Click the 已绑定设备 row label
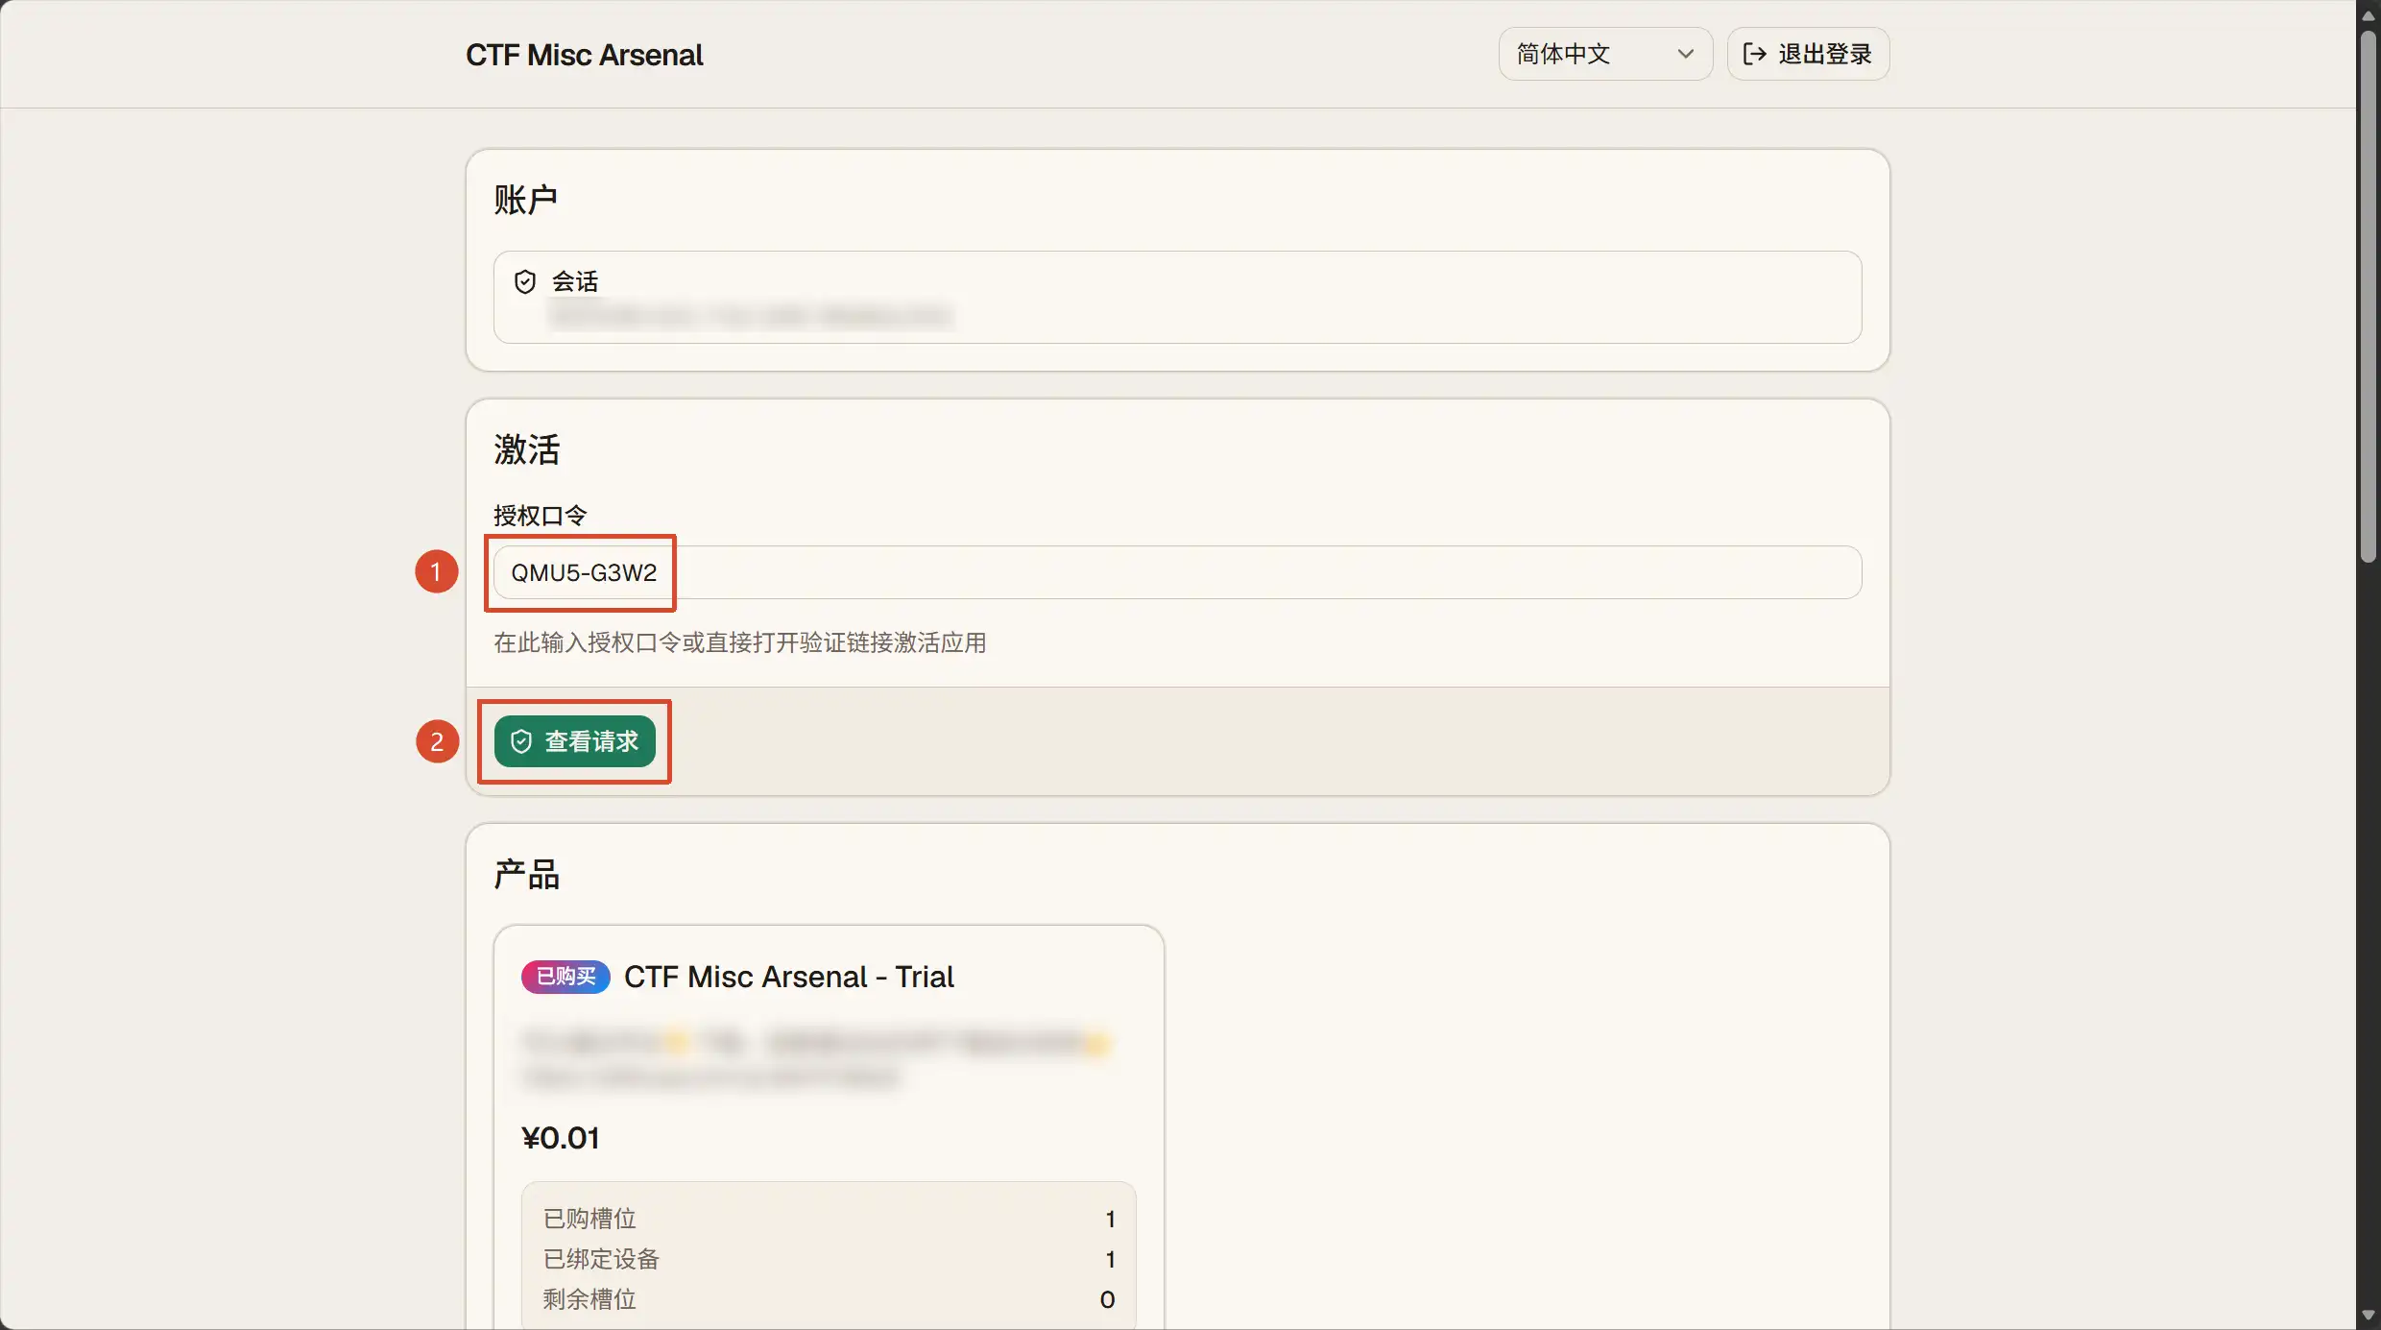Screen dimensions: 2381x1330 pyautogui.click(x=601, y=1259)
